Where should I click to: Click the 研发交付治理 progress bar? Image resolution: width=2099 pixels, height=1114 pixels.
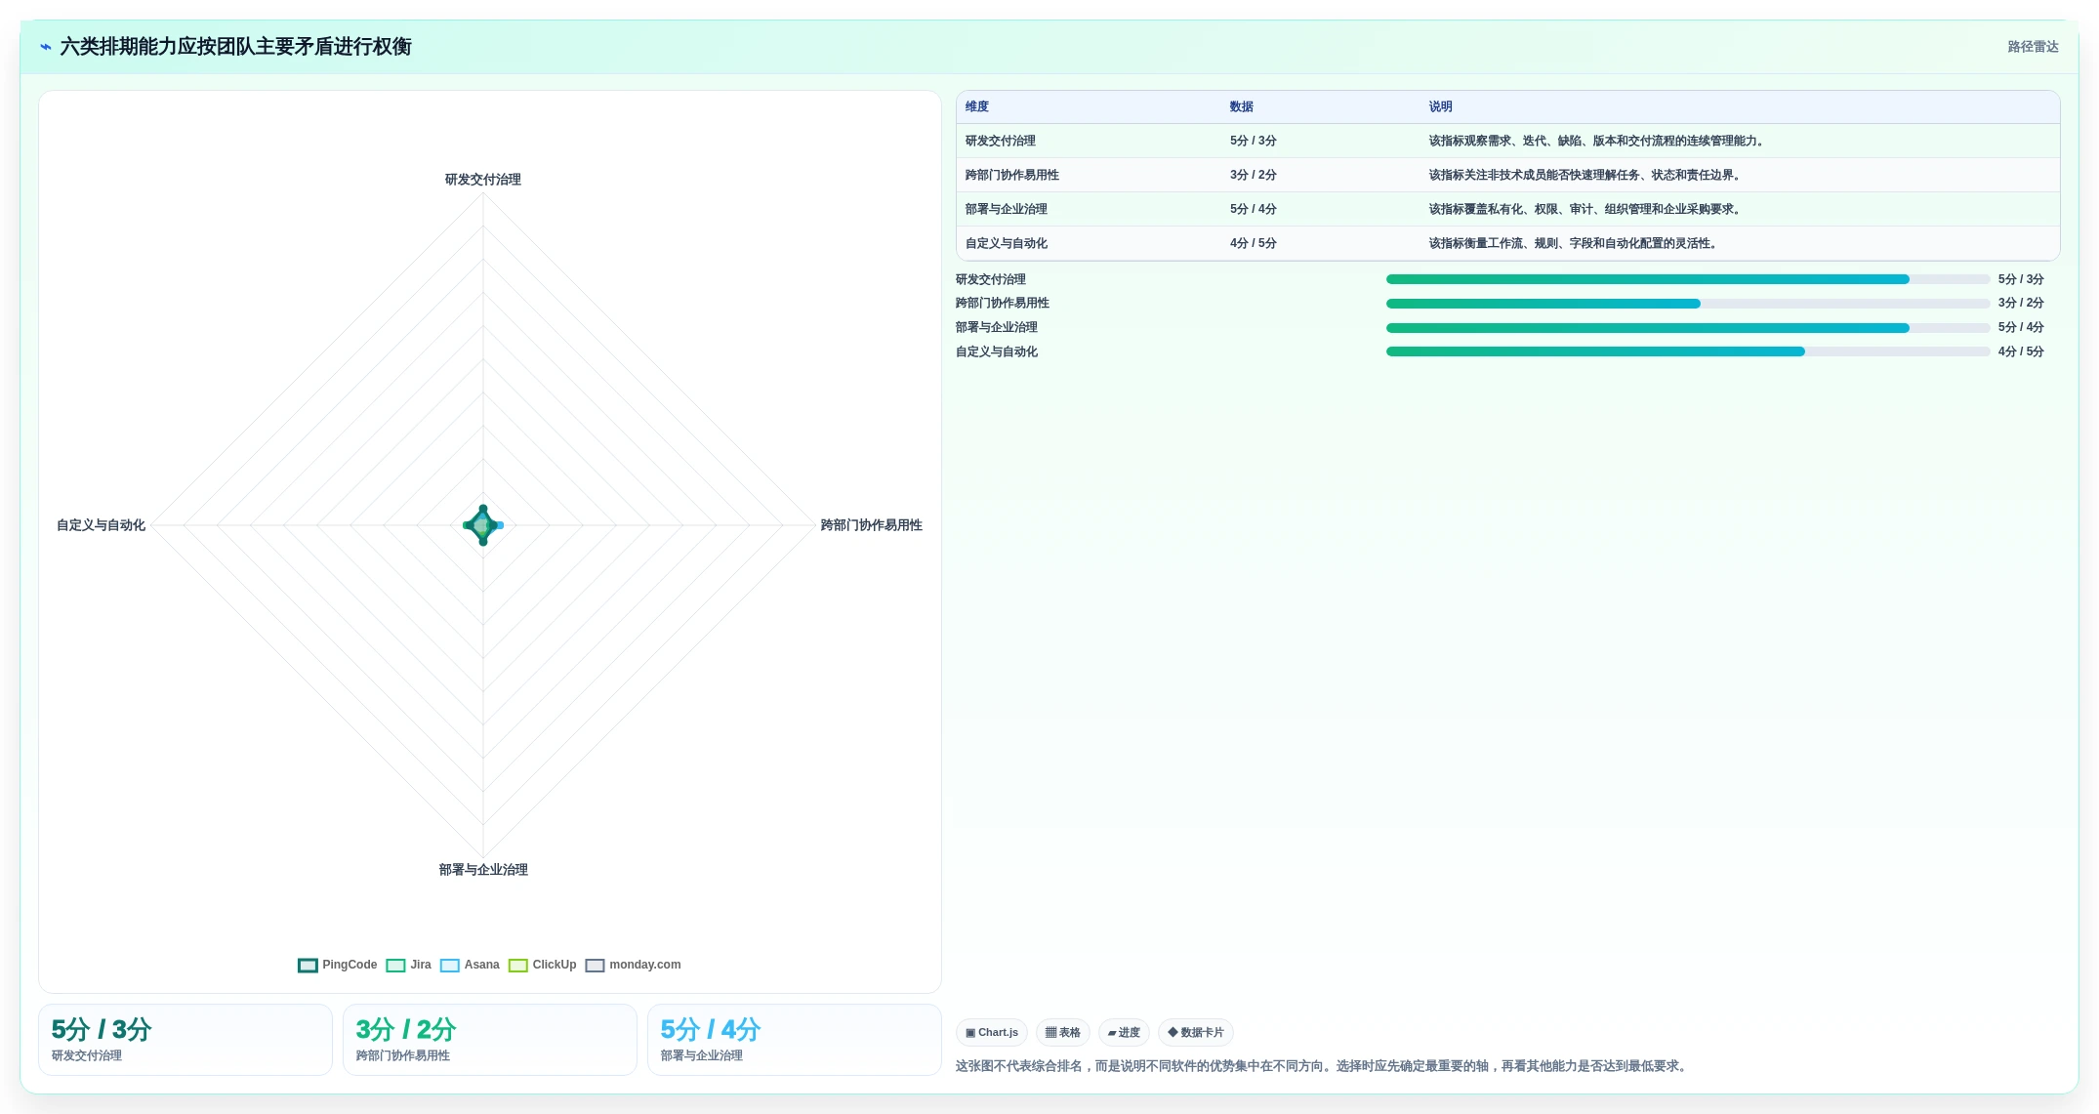[x=1688, y=279]
